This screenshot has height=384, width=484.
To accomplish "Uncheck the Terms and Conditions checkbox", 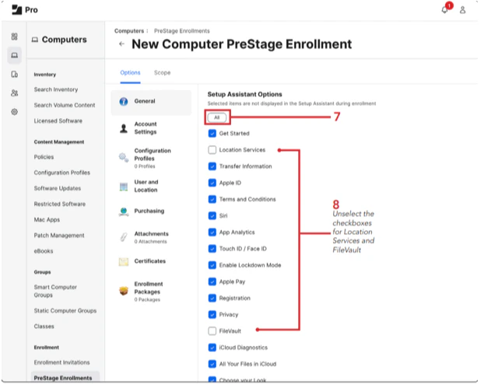I will (212, 199).
